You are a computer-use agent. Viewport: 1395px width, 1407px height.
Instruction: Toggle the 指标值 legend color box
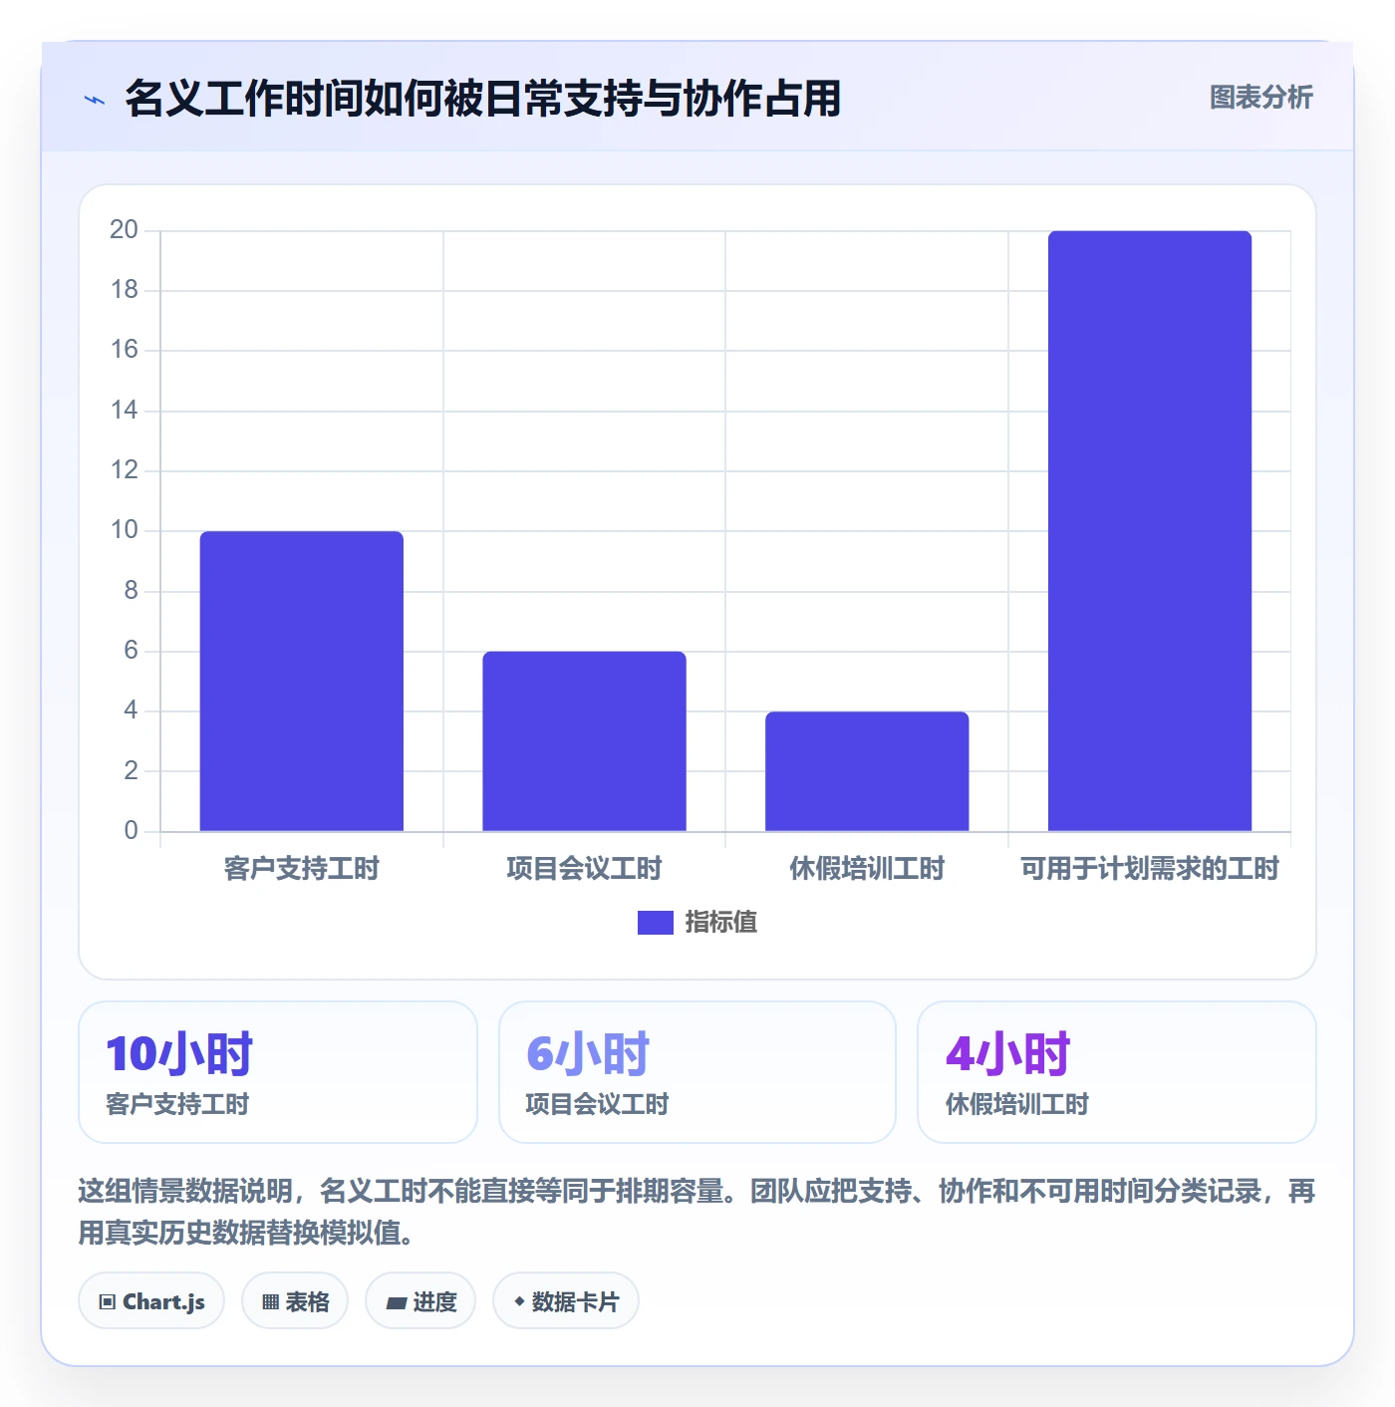pos(655,923)
